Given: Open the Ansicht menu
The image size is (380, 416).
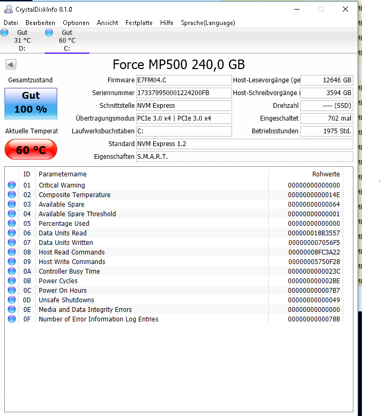Looking at the screenshot, I should 108,23.
